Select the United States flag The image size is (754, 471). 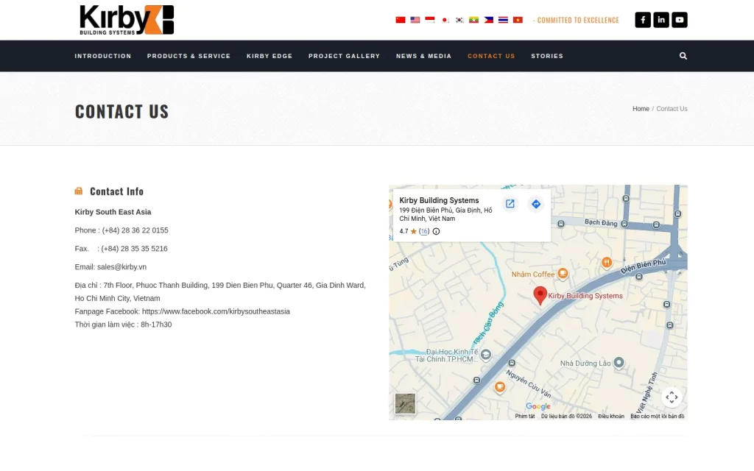tap(415, 20)
